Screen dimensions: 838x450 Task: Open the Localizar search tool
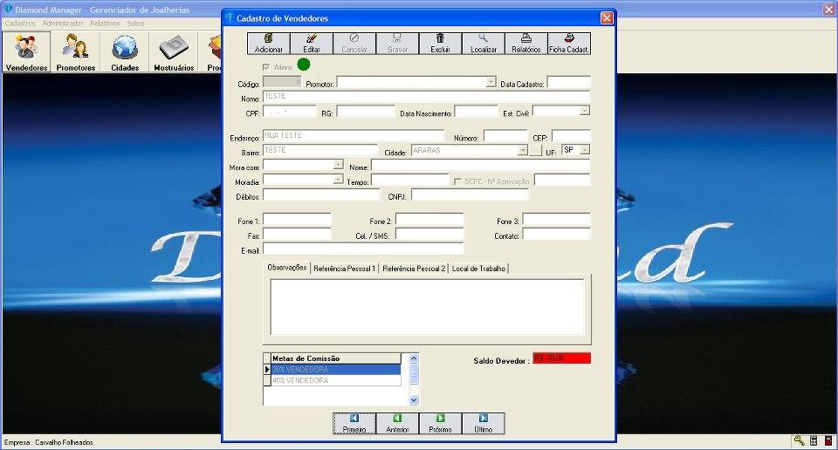click(x=483, y=44)
